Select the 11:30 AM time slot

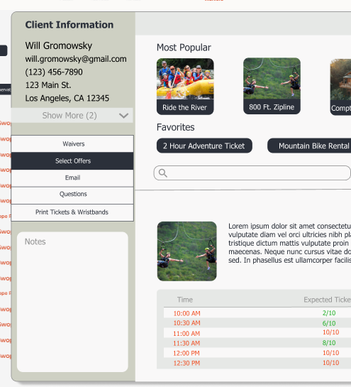(x=186, y=343)
